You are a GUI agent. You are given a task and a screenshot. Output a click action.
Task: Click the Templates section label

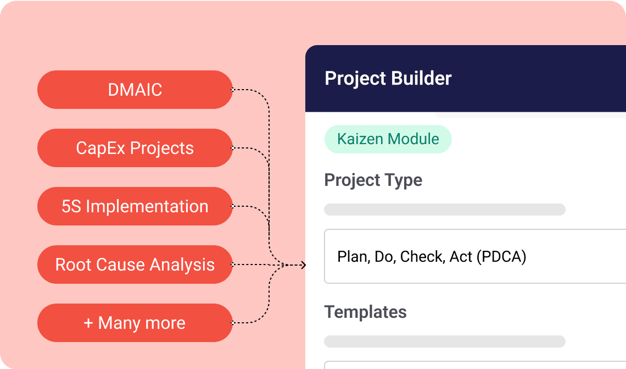365,312
